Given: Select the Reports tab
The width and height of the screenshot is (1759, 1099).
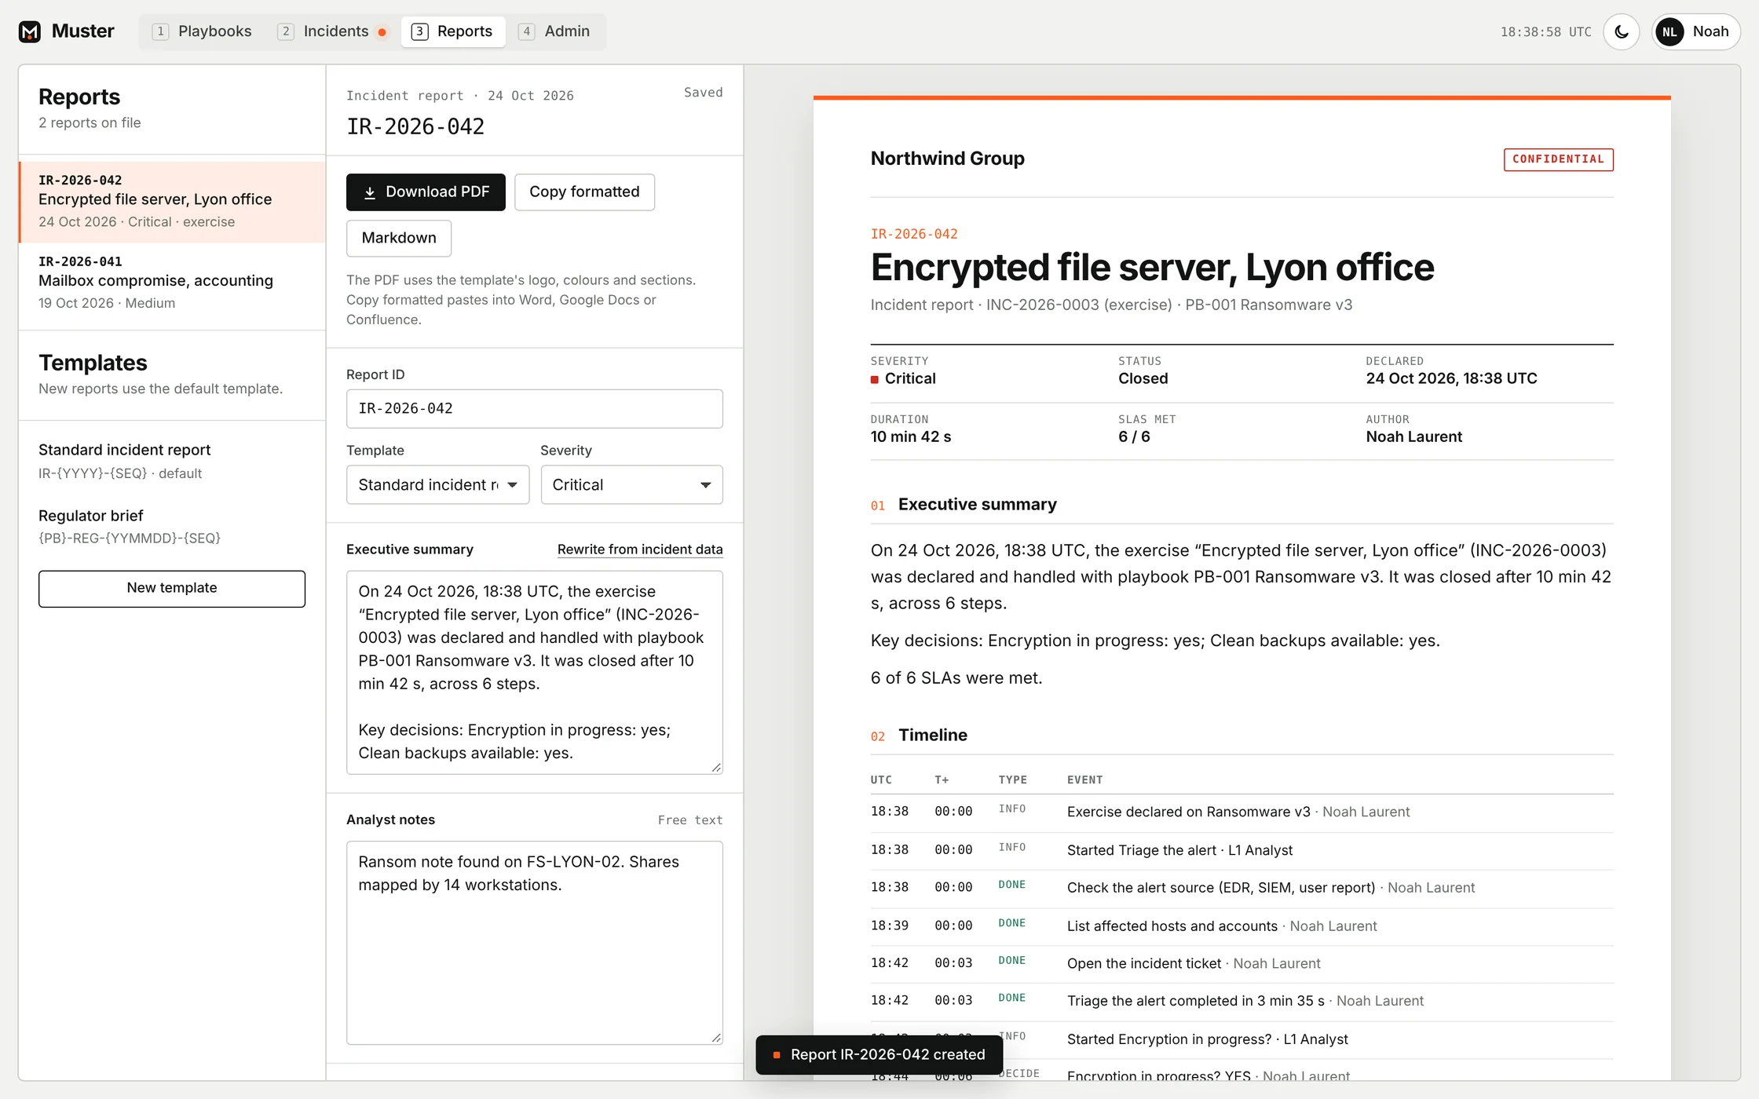Looking at the screenshot, I should (x=453, y=31).
